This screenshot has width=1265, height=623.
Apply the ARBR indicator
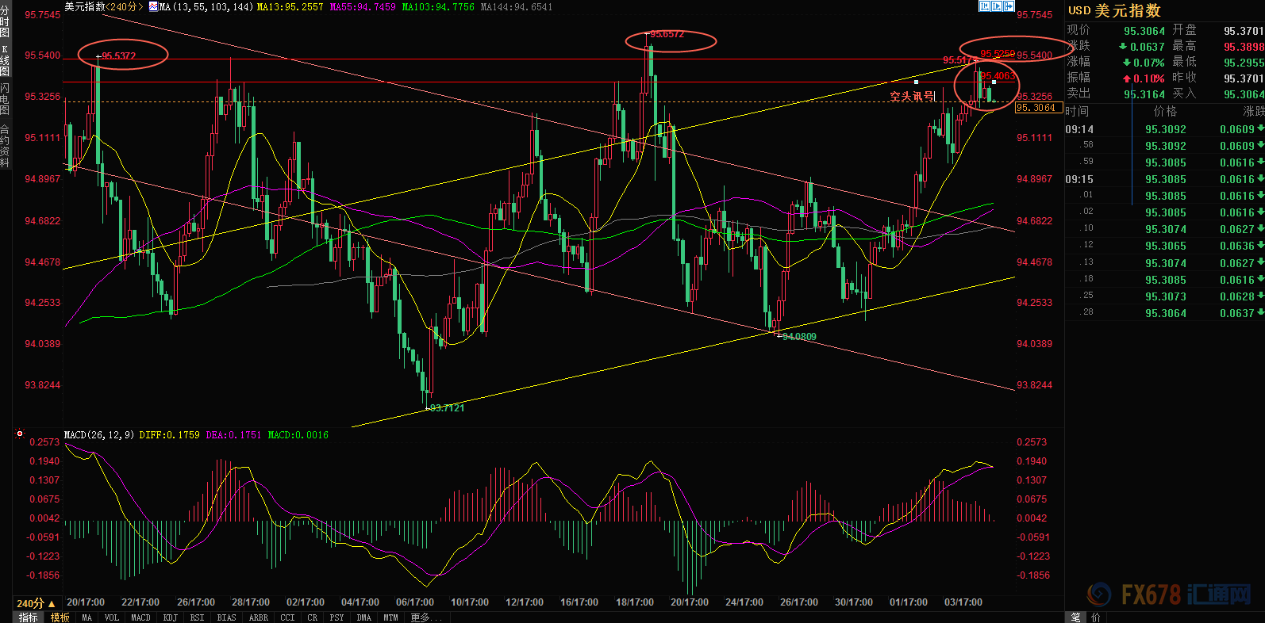pyautogui.click(x=258, y=617)
